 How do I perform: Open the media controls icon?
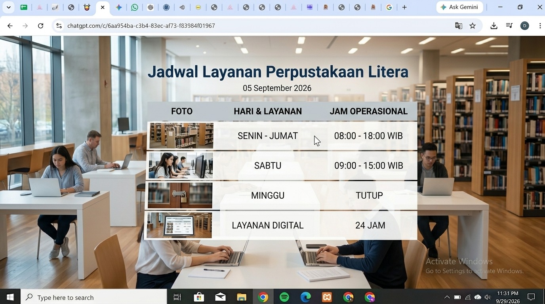pos(509,26)
